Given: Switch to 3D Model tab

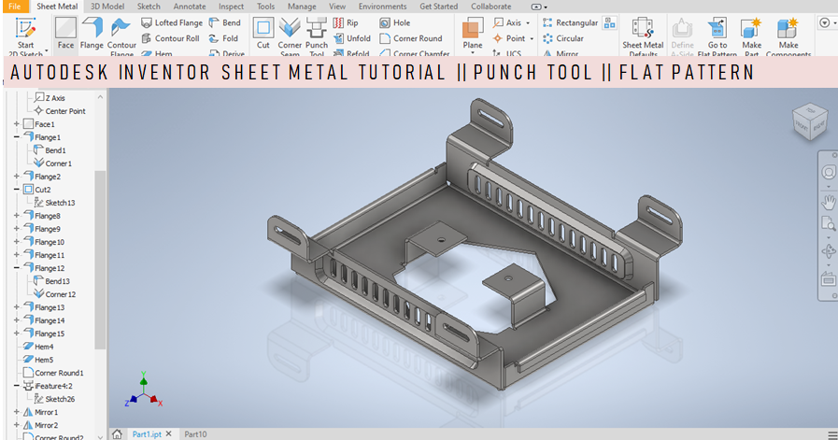Looking at the screenshot, I should click(107, 7).
